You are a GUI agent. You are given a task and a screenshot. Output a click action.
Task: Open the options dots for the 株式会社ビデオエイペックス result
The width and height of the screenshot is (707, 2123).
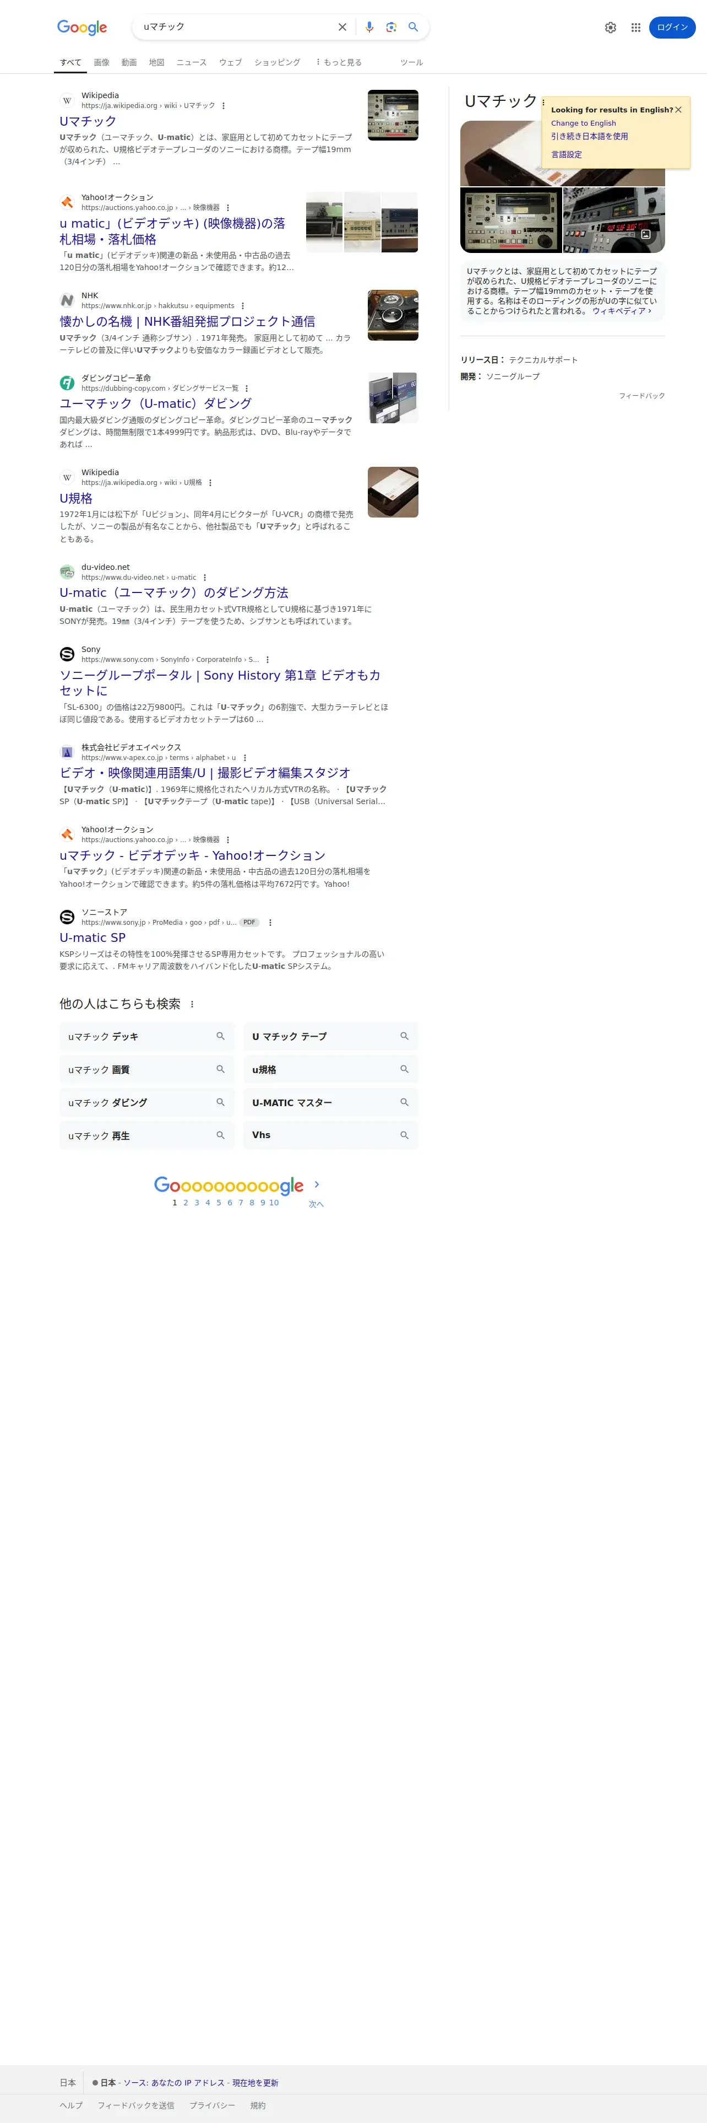(244, 758)
